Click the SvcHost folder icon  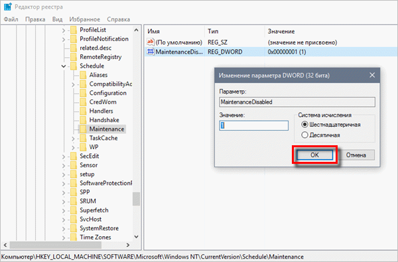tap(74, 219)
